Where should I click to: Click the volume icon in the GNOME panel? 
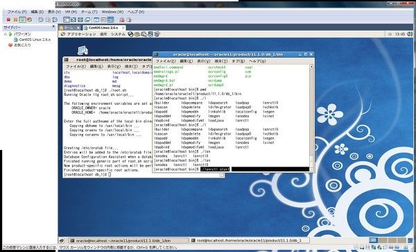[x=410, y=34]
